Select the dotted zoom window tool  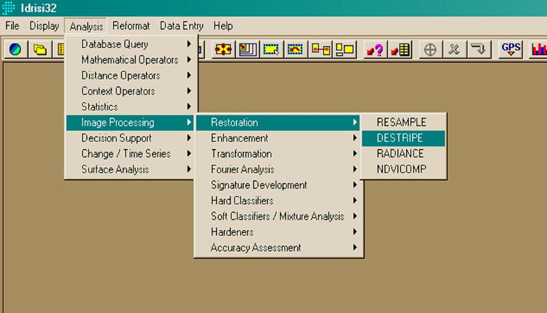click(x=271, y=50)
